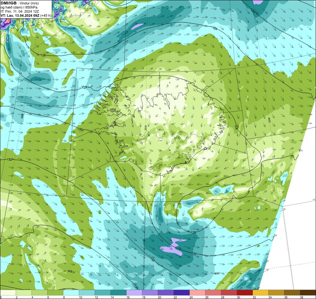Select the lavender 16–18 m/s legend swatch
The height and width of the screenshot is (299, 316).
(x=134, y=292)
